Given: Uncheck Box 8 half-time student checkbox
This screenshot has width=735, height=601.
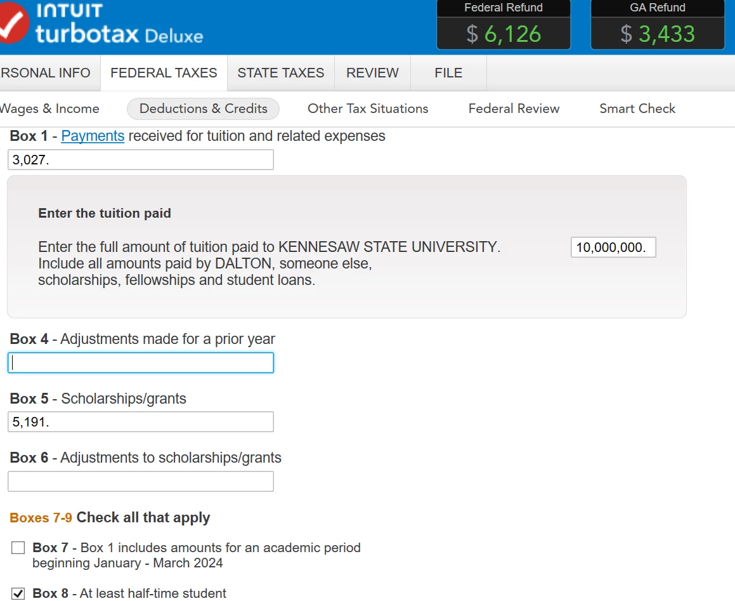Looking at the screenshot, I should click(x=18, y=593).
